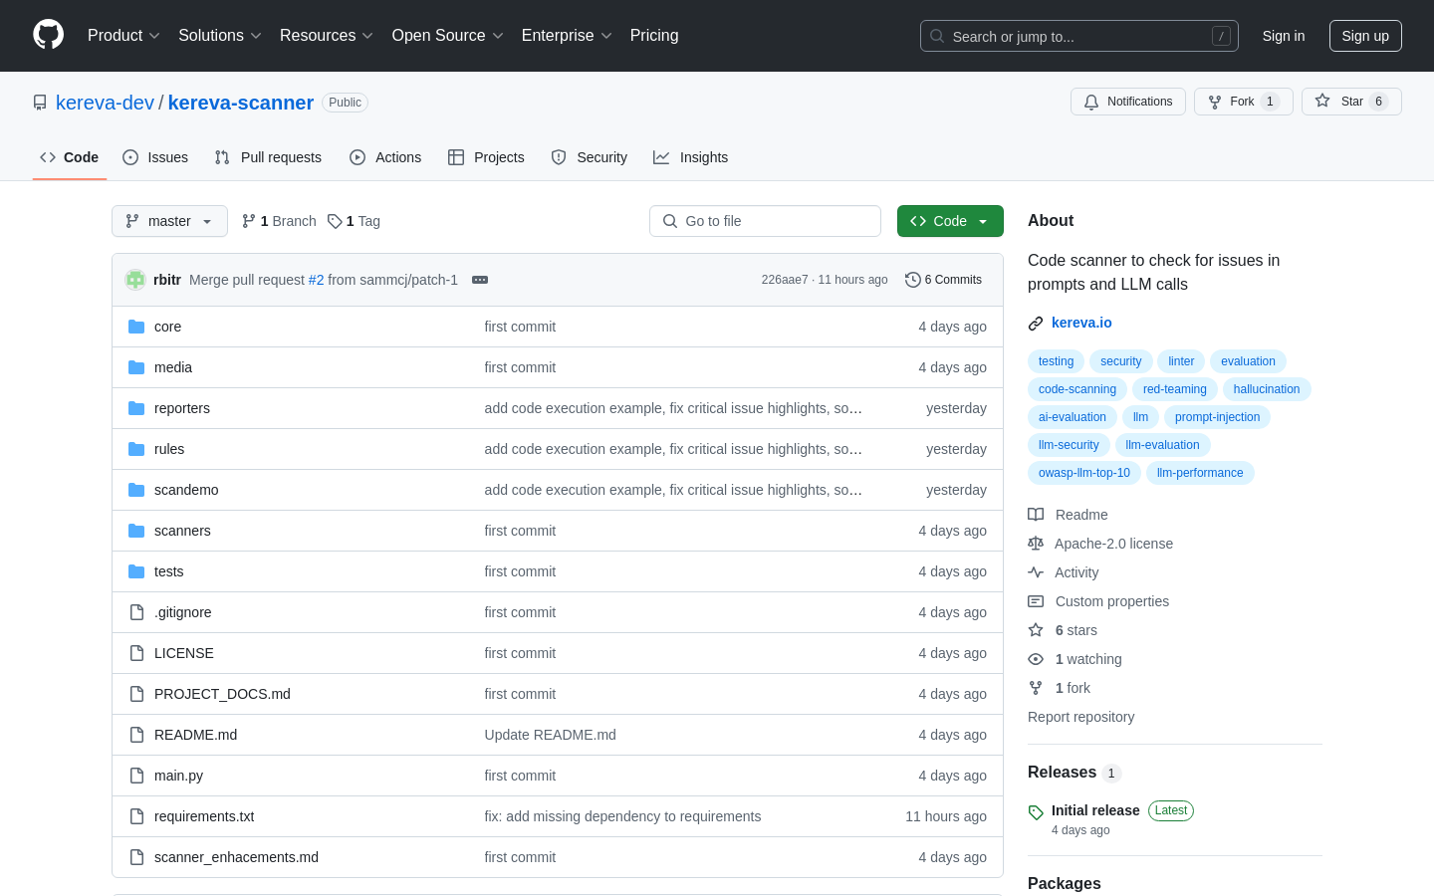Click the prompt-injection topic tag

(1217, 417)
